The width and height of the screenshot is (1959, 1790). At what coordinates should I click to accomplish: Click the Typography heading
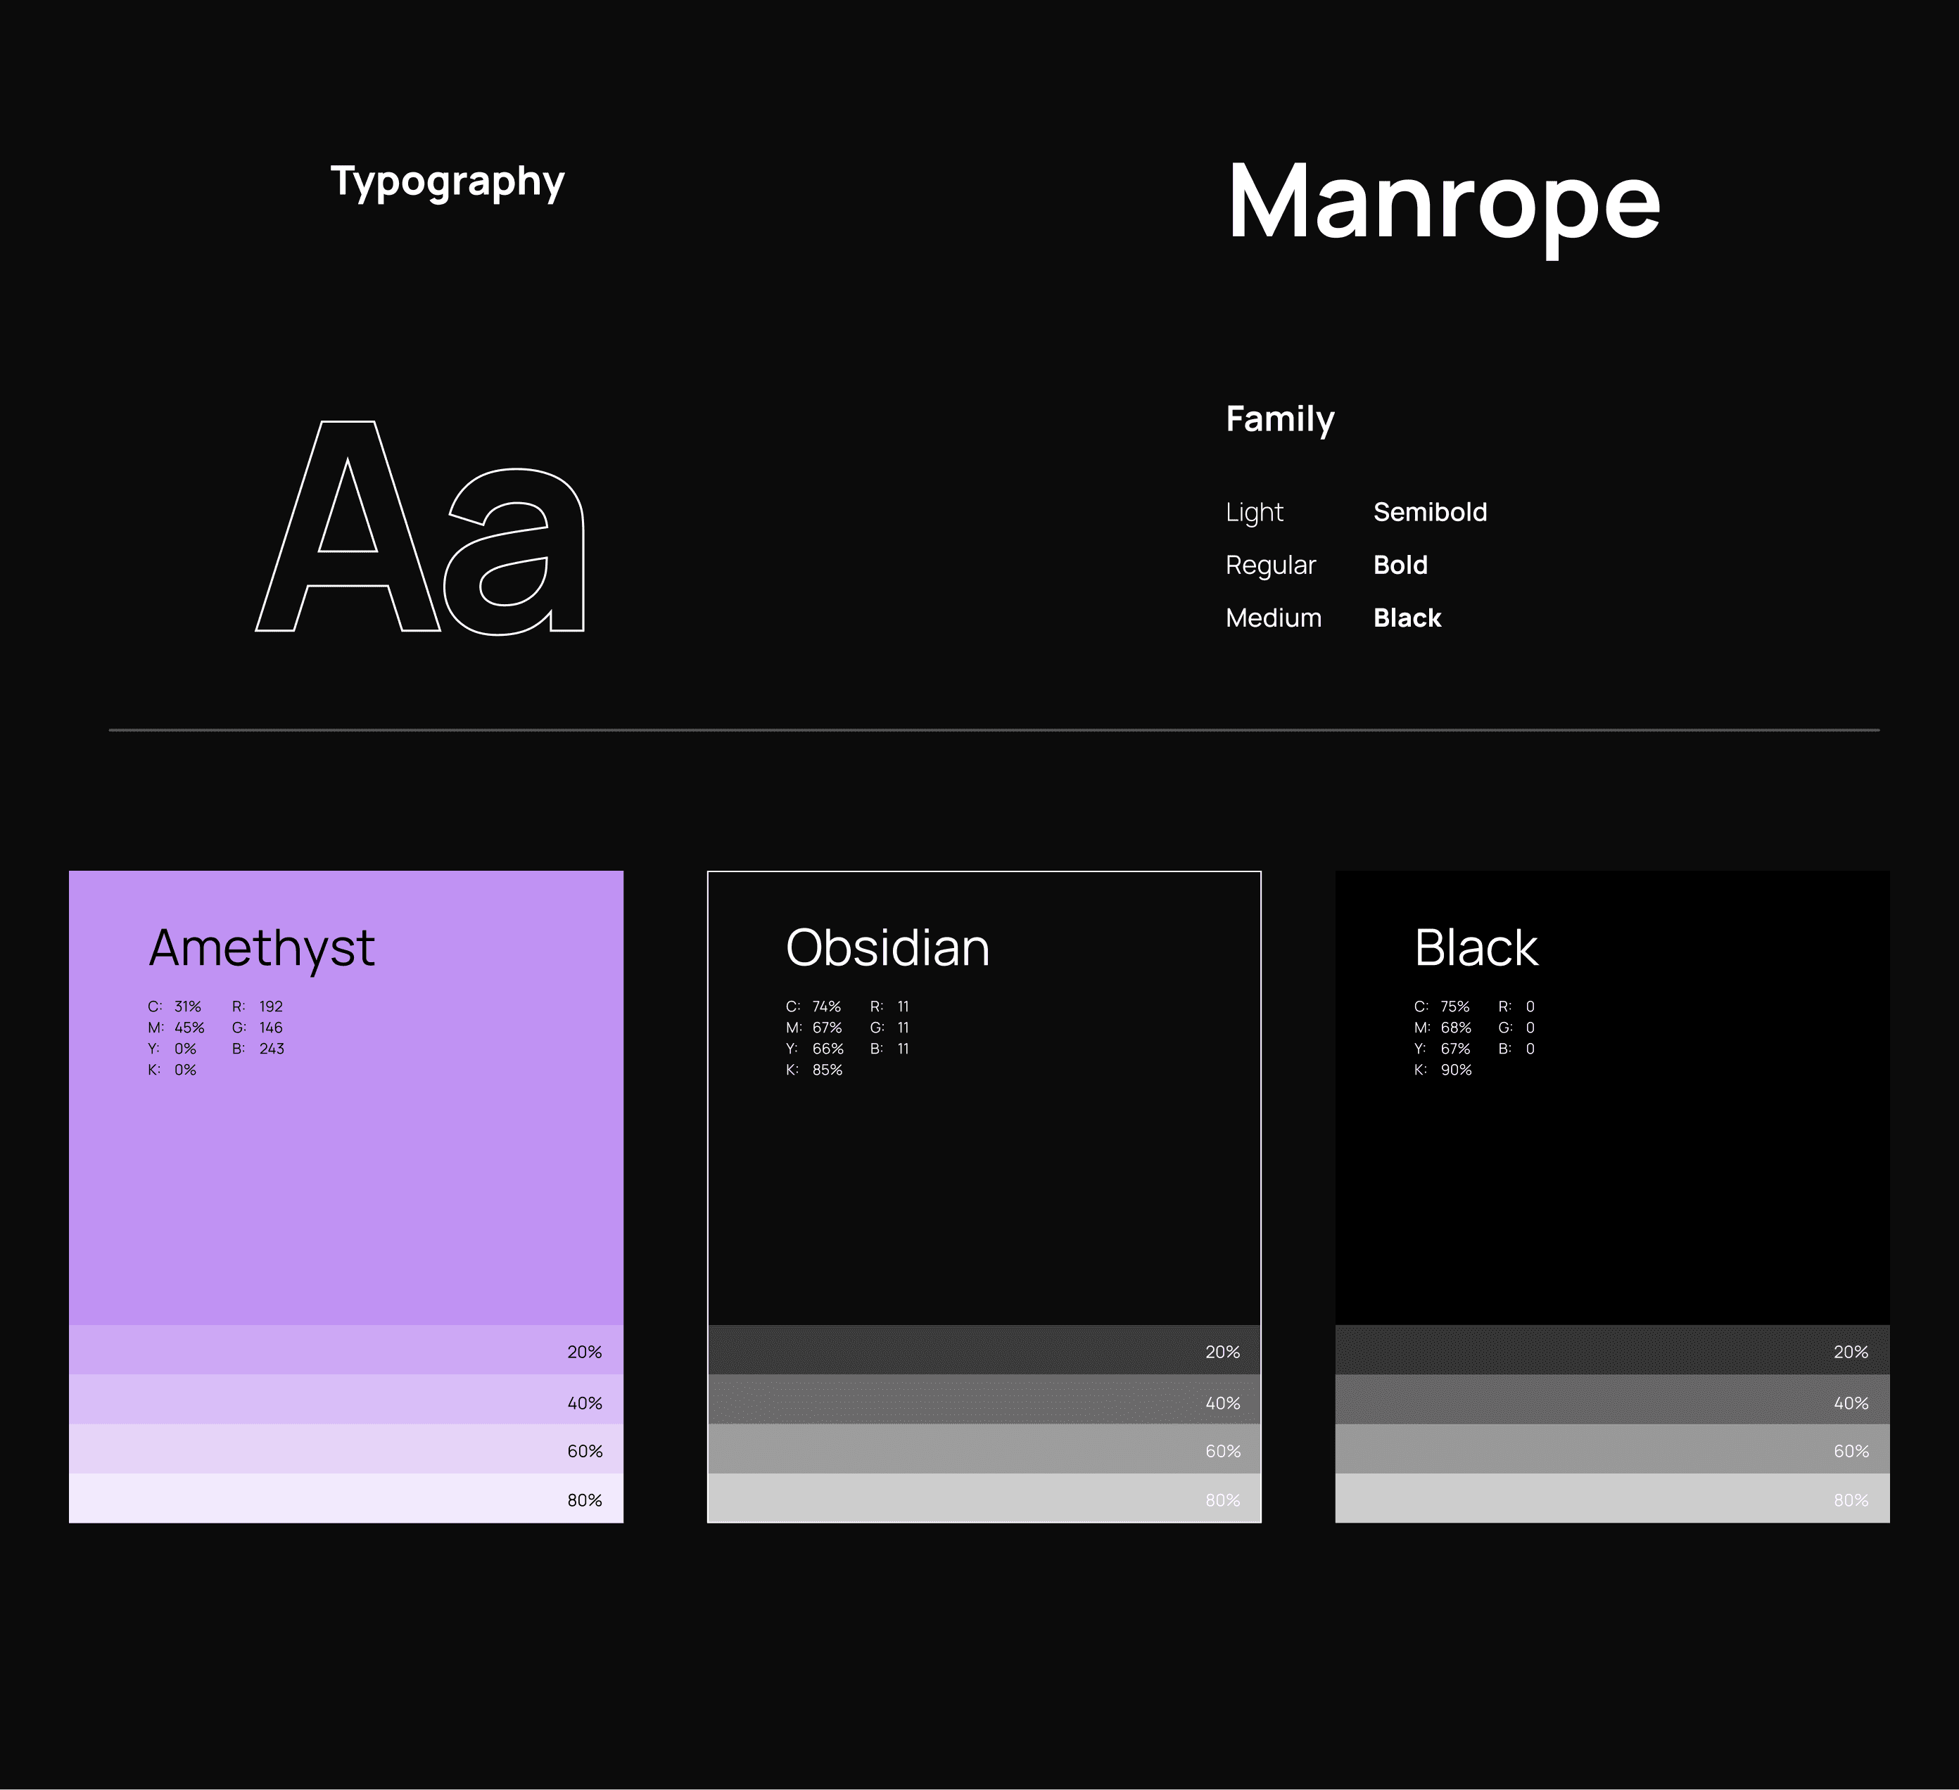tap(447, 183)
